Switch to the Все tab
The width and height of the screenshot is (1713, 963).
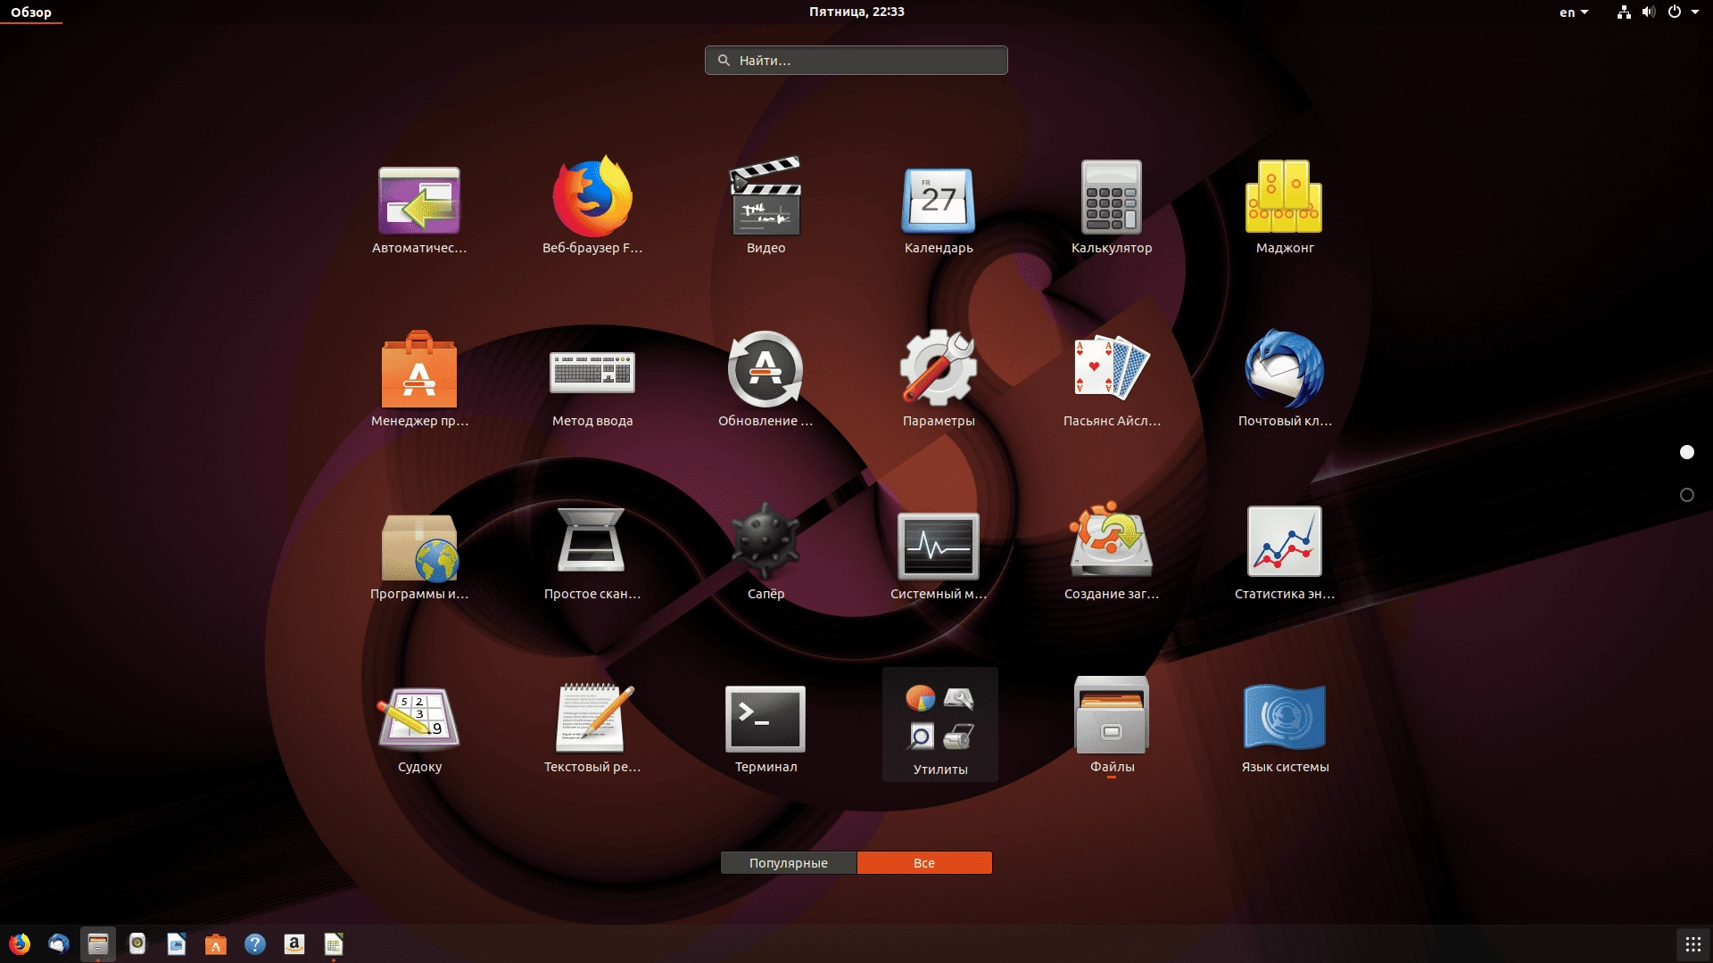[924, 862]
